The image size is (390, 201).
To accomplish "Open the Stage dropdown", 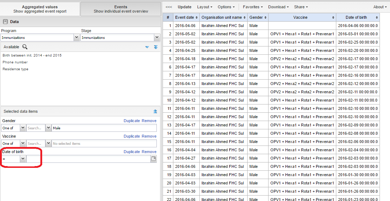I will point(157,37).
